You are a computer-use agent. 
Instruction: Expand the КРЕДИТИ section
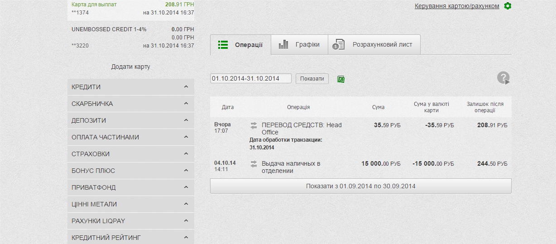[130, 87]
